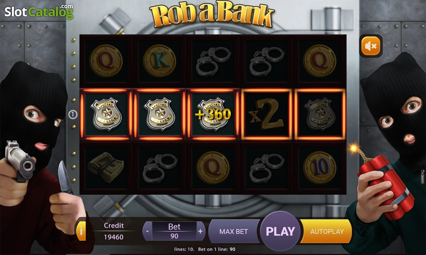The width and height of the screenshot is (426, 255).
Task: Click the first police badge in middle row
Action: [x=106, y=114]
